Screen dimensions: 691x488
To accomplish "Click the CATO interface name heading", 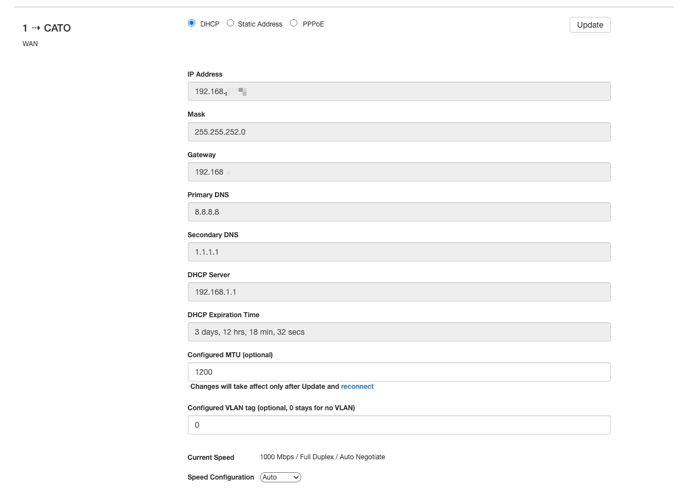I will click(57, 28).
